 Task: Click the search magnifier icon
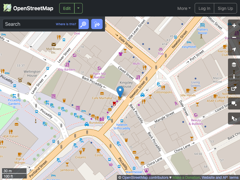[x=83, y=24]
